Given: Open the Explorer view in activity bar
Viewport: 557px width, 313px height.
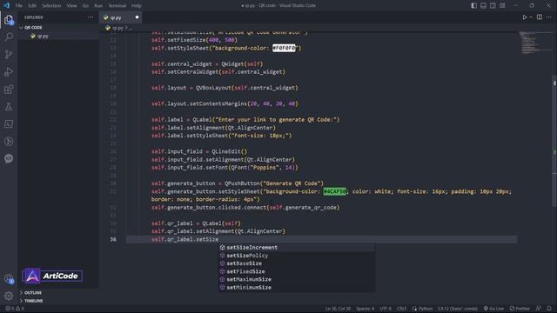Looking at the screenshot, I should (x=9, y=20).
